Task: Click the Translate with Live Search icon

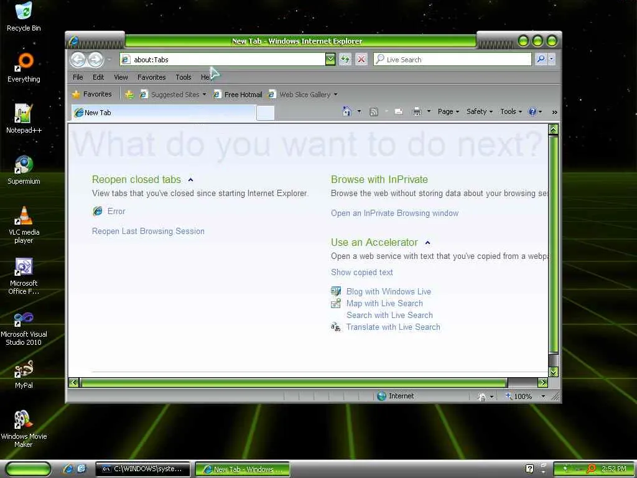Action: (x=335, y=327)
